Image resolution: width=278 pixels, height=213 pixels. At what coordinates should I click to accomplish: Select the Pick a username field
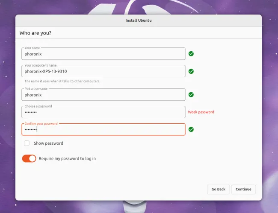(x=104, y=95)
